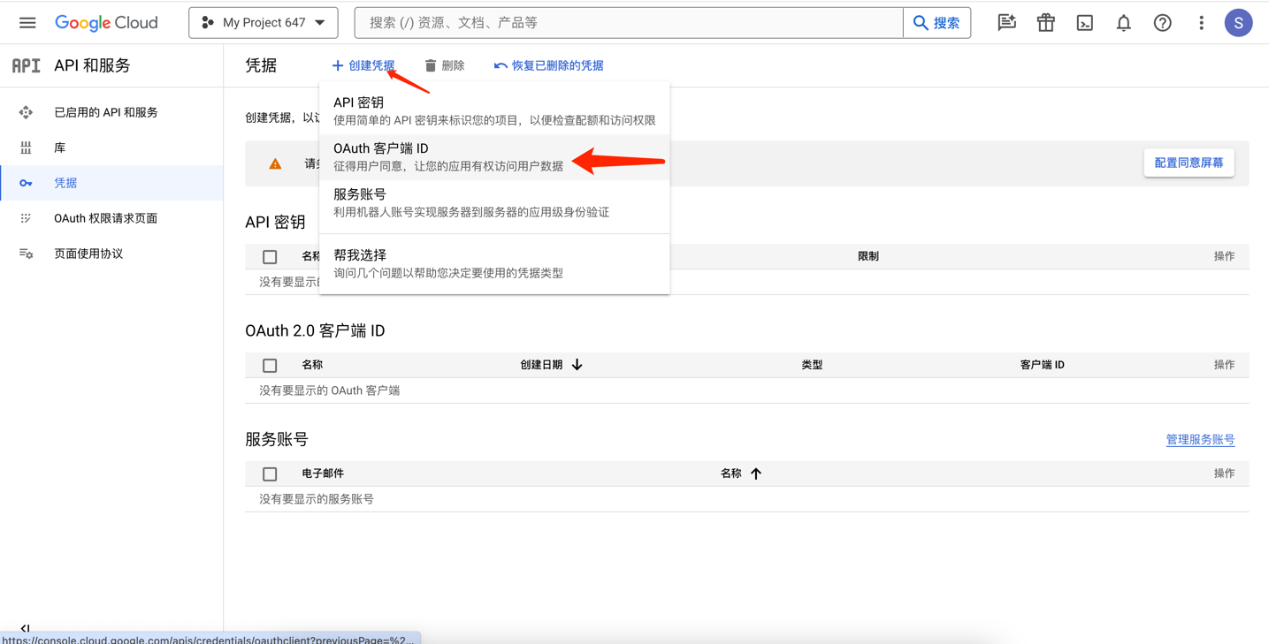Screen dimensions: 1269x644
Task: Toggle select-all checkbox in OAuth 2.0 table
Action: [x=270, y=366]
